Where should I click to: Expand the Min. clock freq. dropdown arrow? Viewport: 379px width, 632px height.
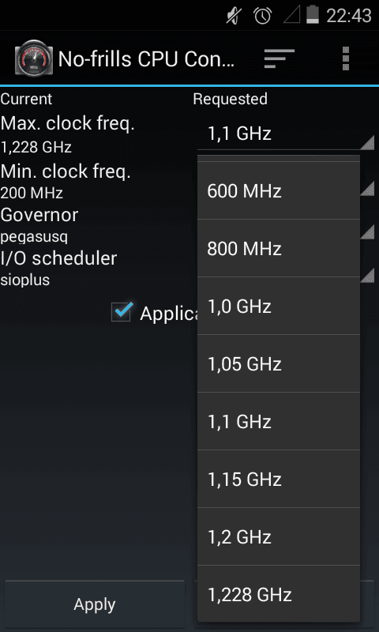pos(367,189)
